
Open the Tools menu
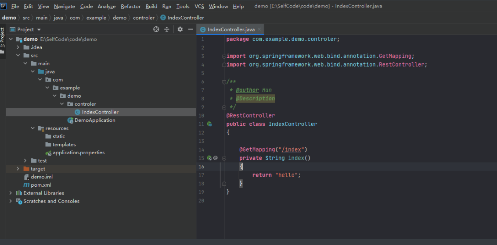pos(183,6)
